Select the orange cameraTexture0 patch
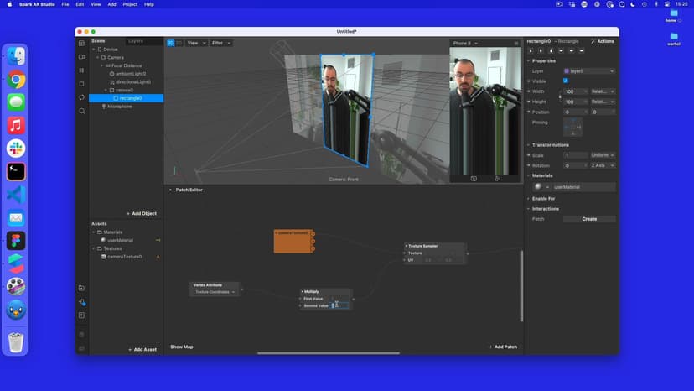This screenshot has height=391, width=694. tap(293, 241)
